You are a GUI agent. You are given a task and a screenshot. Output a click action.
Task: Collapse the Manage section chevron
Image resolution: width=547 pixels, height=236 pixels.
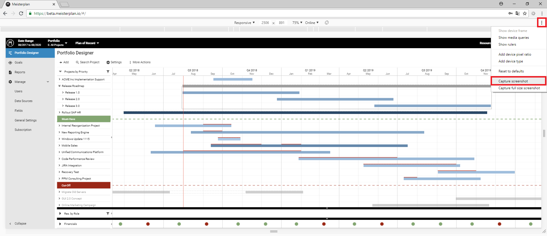click(x=48, y=82)
